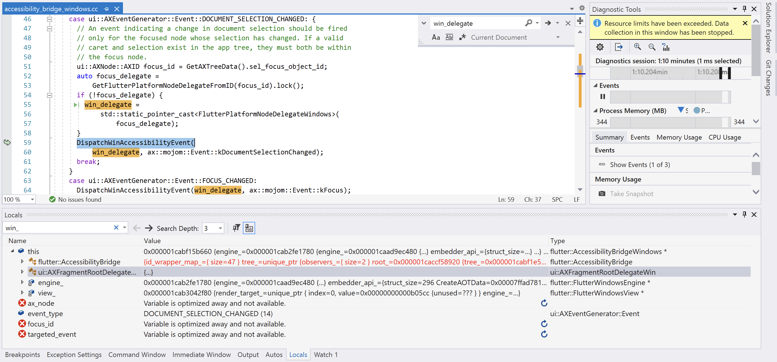
Task: Open the Watch 1 window tab
Action: (325, 354)
